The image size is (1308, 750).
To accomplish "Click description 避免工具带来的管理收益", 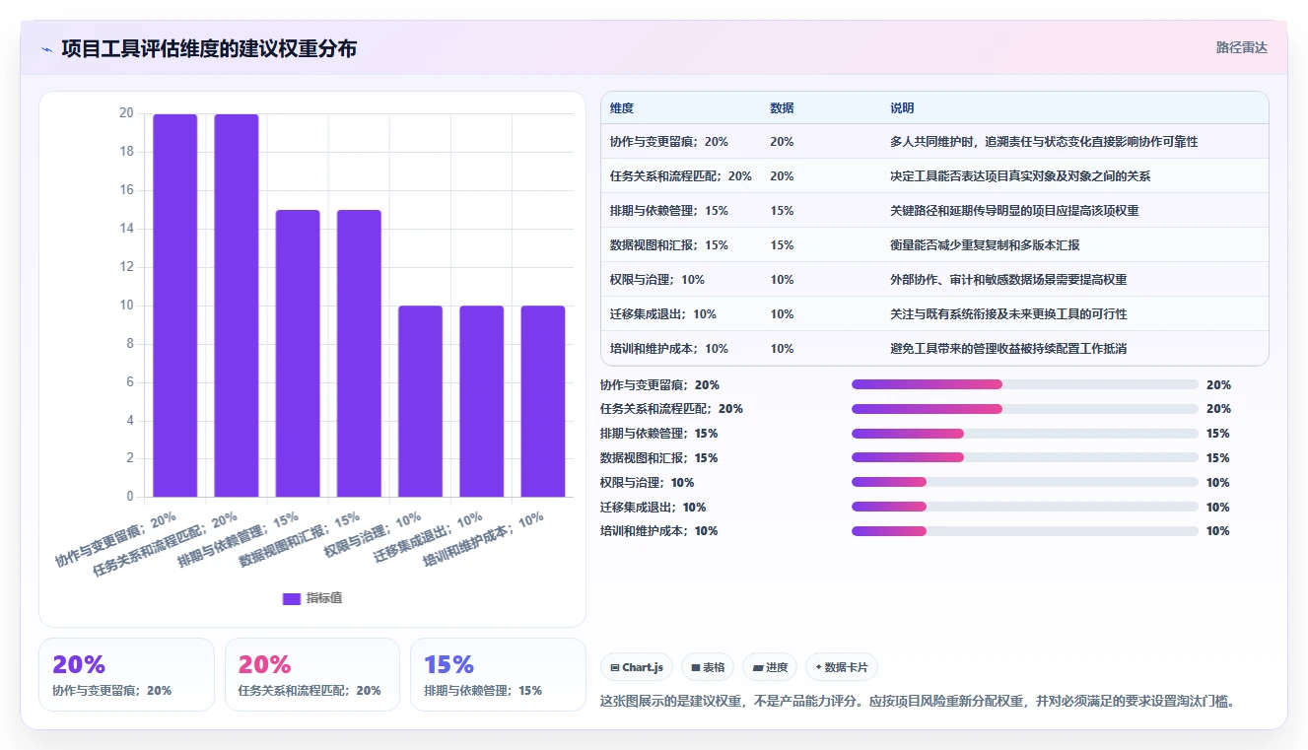I will [x=1008, y=348].
